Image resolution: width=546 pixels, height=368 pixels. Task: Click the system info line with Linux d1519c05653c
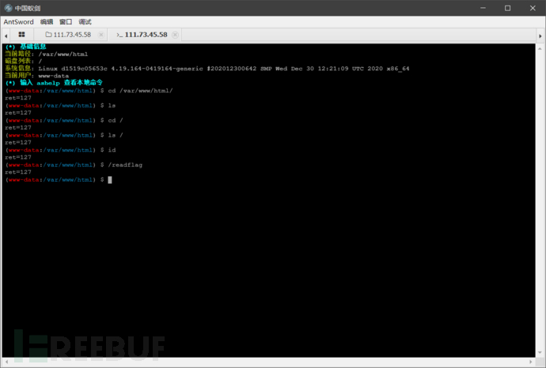[207, 69]
